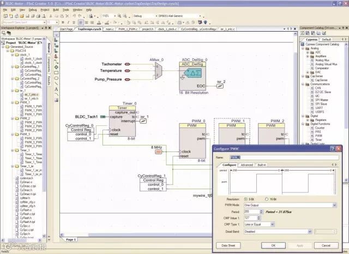
Task: Open the CMP Type 1 dropdown
Action: (x=273, y=225)
